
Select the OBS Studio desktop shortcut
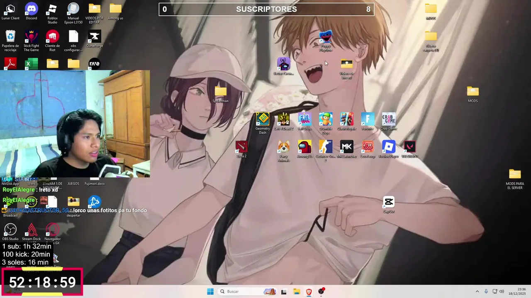tap(10, 232)
